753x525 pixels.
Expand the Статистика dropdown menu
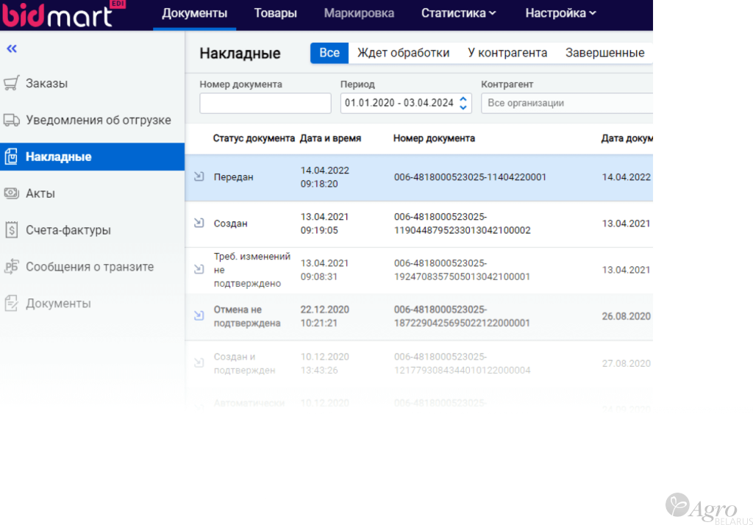tap(459, 13)
